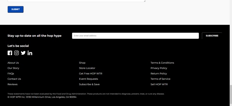Open the Facebook social icon

[x=10, y=53]
